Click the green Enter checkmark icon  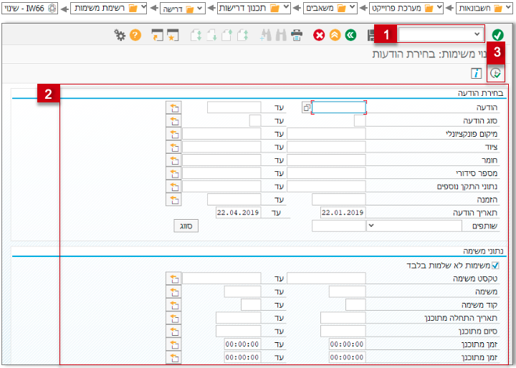[x=497, y=35]
